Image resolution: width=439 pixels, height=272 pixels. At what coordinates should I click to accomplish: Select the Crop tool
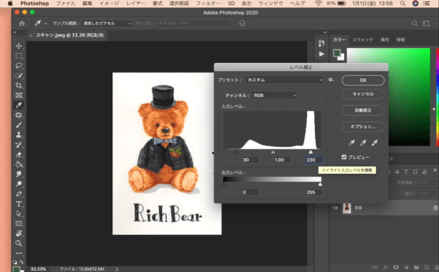tap(19, 86)
